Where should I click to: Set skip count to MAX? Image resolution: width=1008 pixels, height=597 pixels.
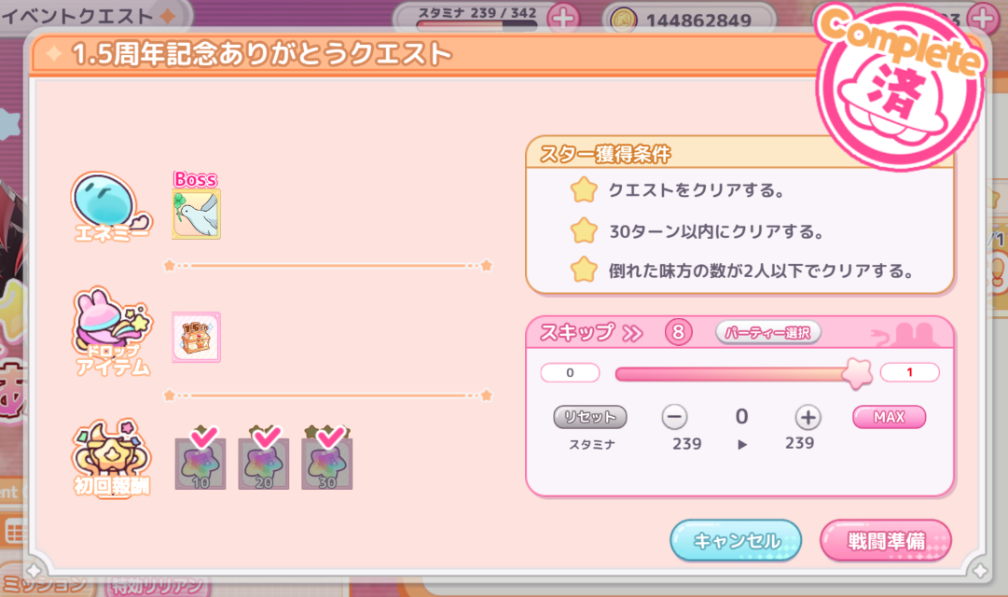[889, 417]
